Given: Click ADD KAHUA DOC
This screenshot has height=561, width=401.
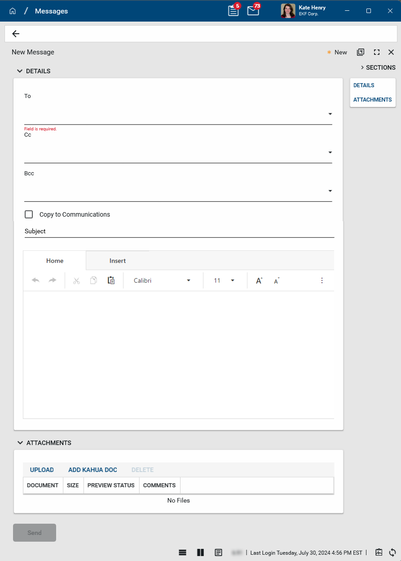Looking at the screenshot, I should click(x=93, y=470).
